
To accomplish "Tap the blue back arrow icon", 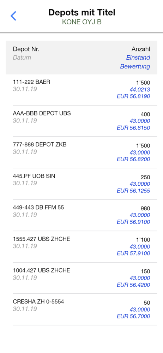I will click(13, 16).
